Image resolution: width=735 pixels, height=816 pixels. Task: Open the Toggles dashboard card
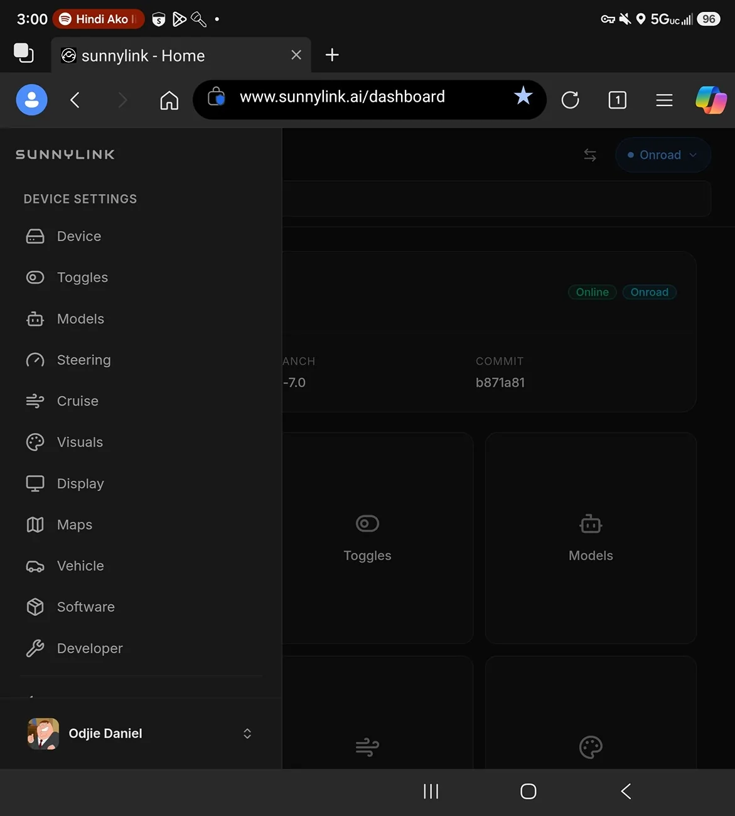[x=377, y=538]
